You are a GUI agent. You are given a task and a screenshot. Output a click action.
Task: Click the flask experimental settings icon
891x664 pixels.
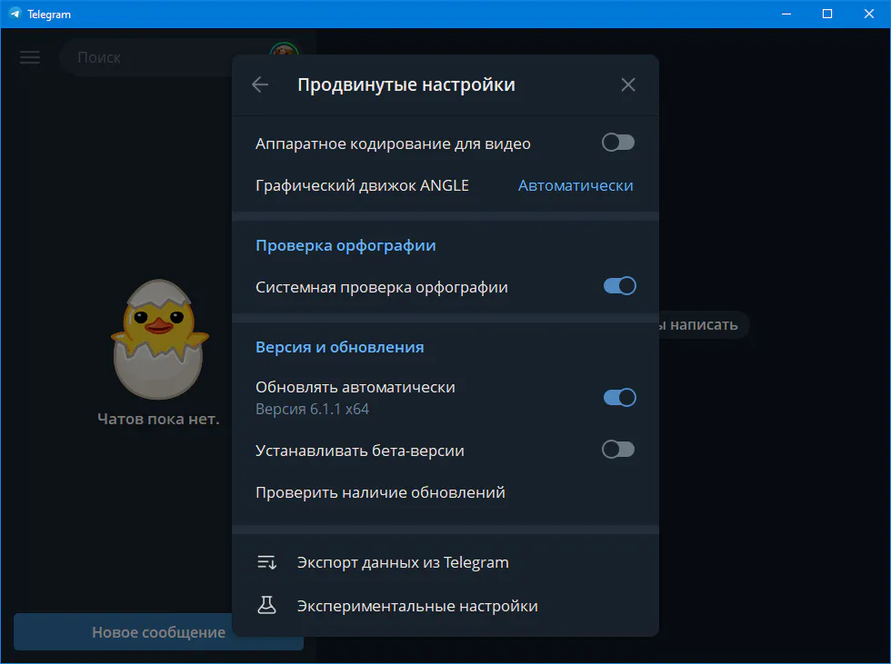click(x=266, y=606)
